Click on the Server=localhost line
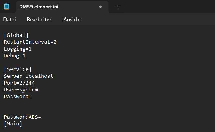215x132 pixels. [x=29, y=76]
